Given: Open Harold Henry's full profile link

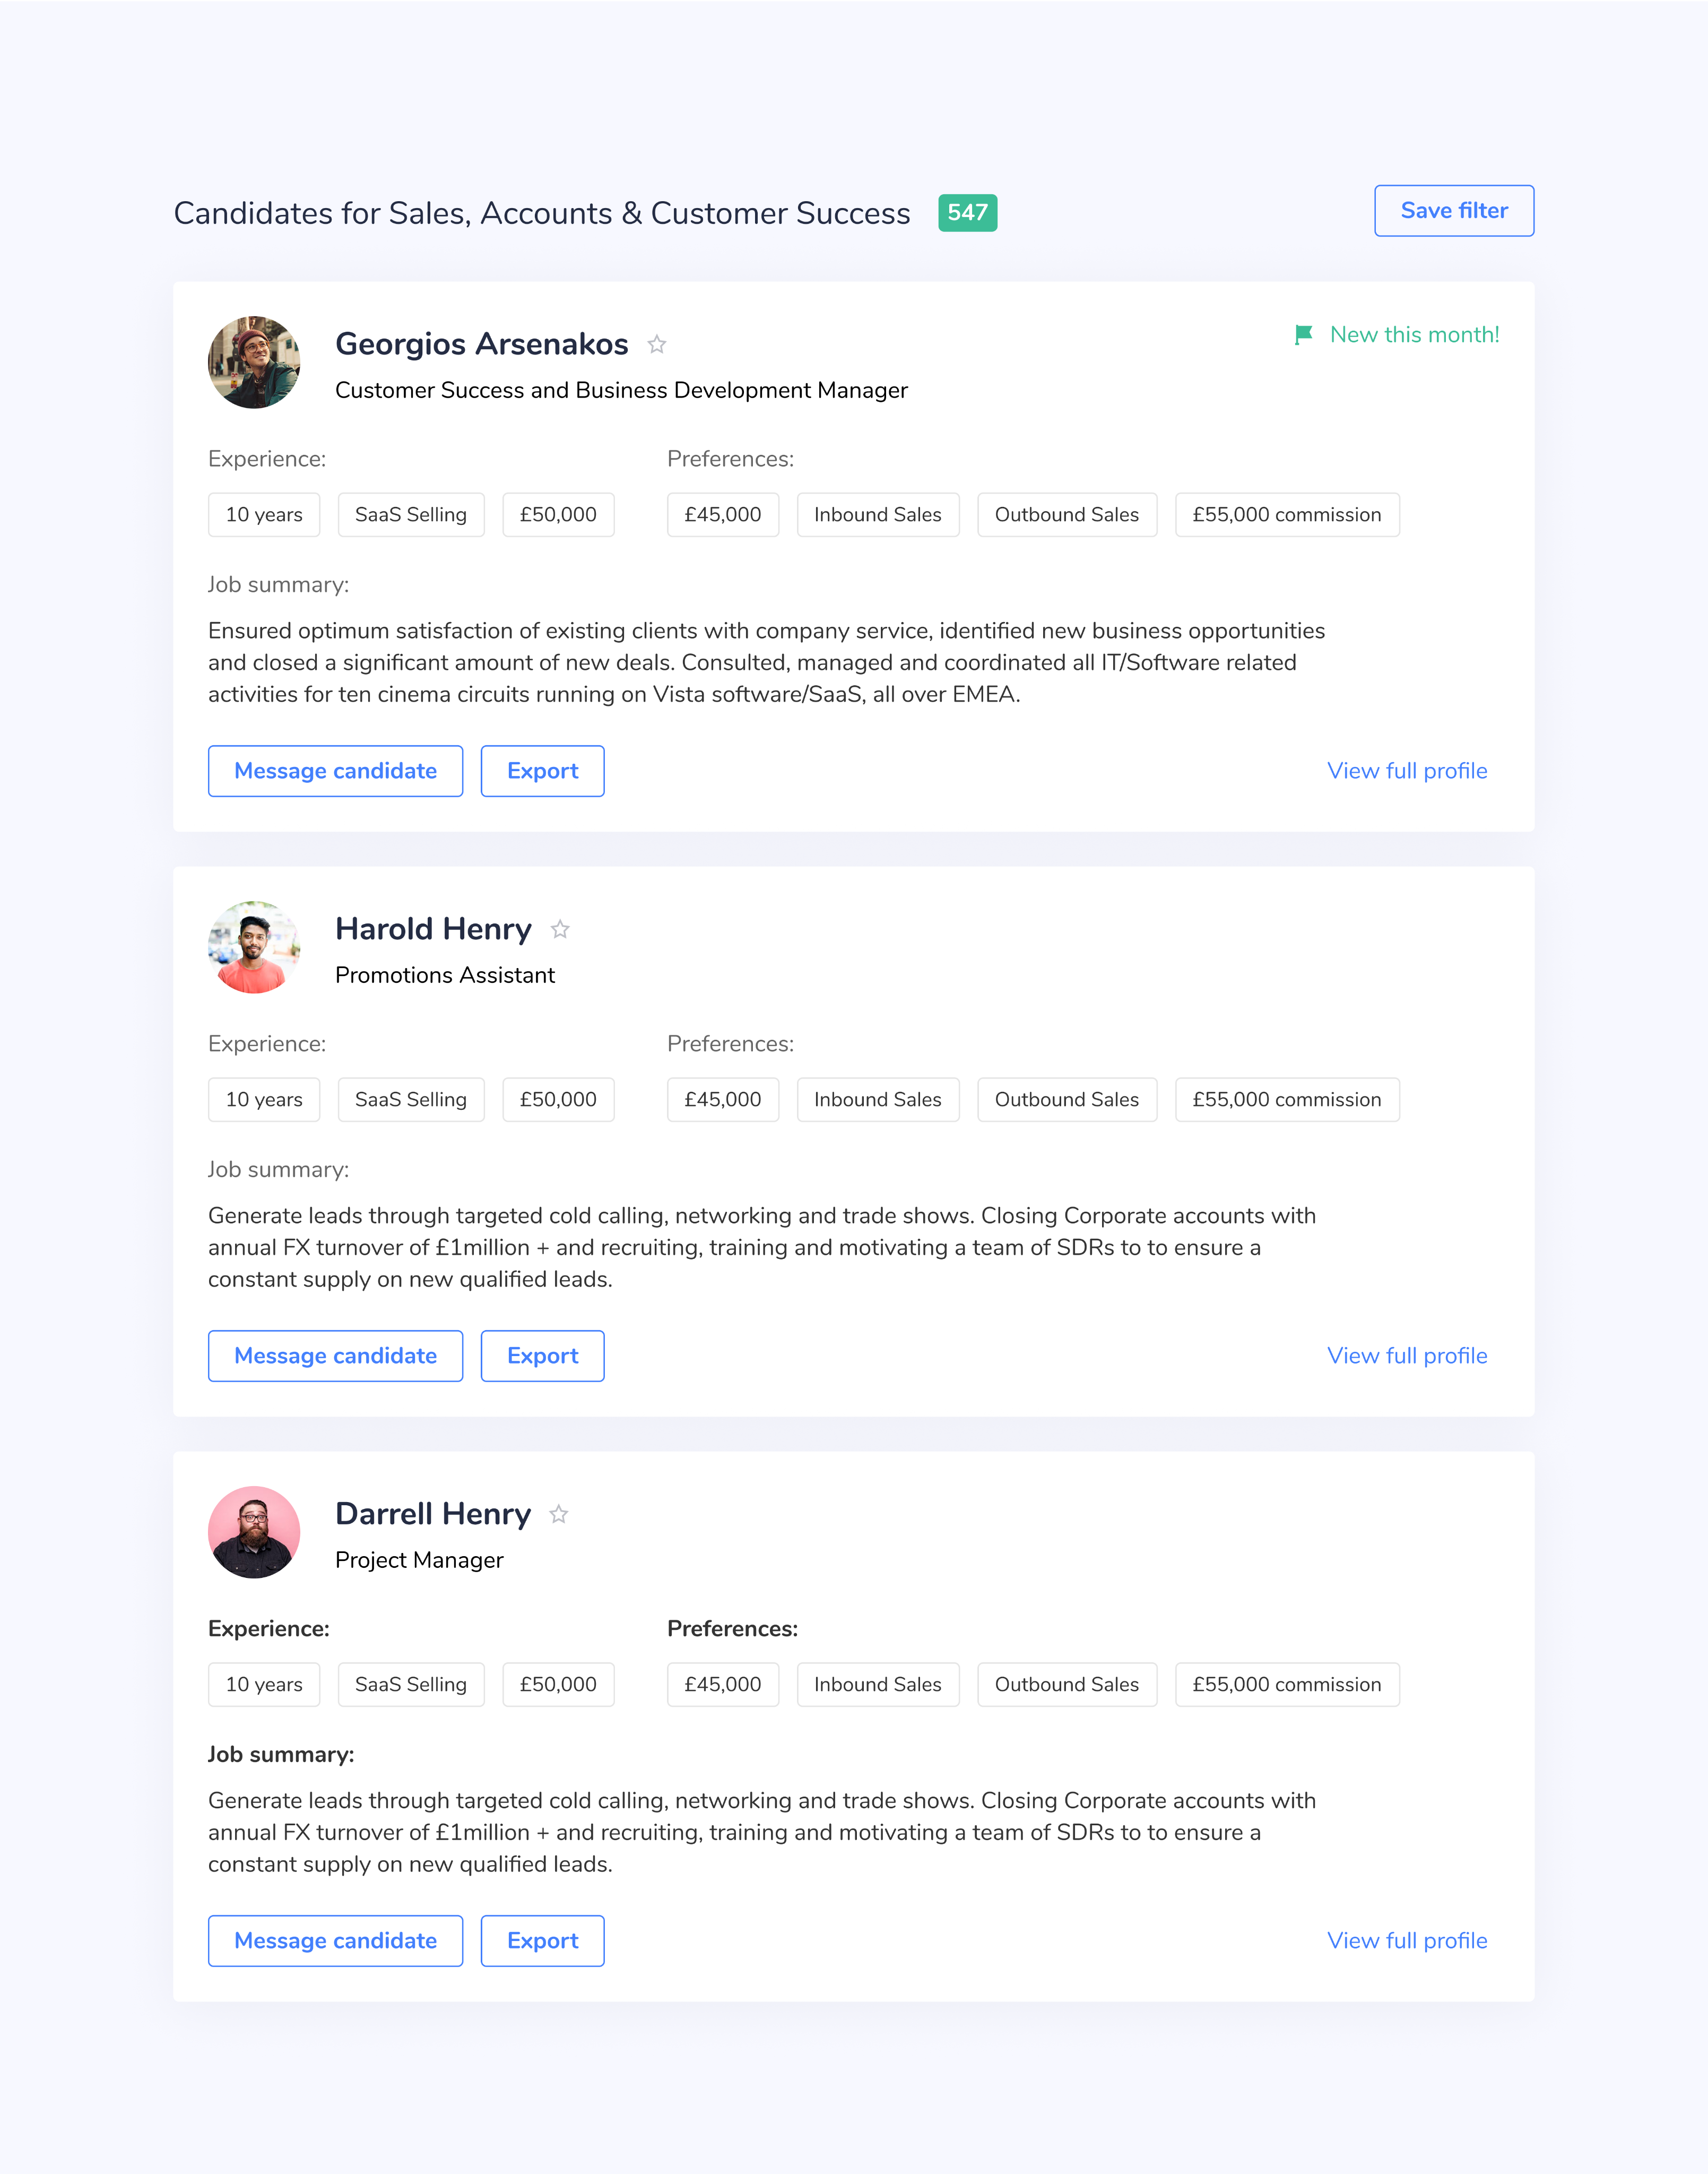Looking at the screenshot, I should [1406, 1356].
